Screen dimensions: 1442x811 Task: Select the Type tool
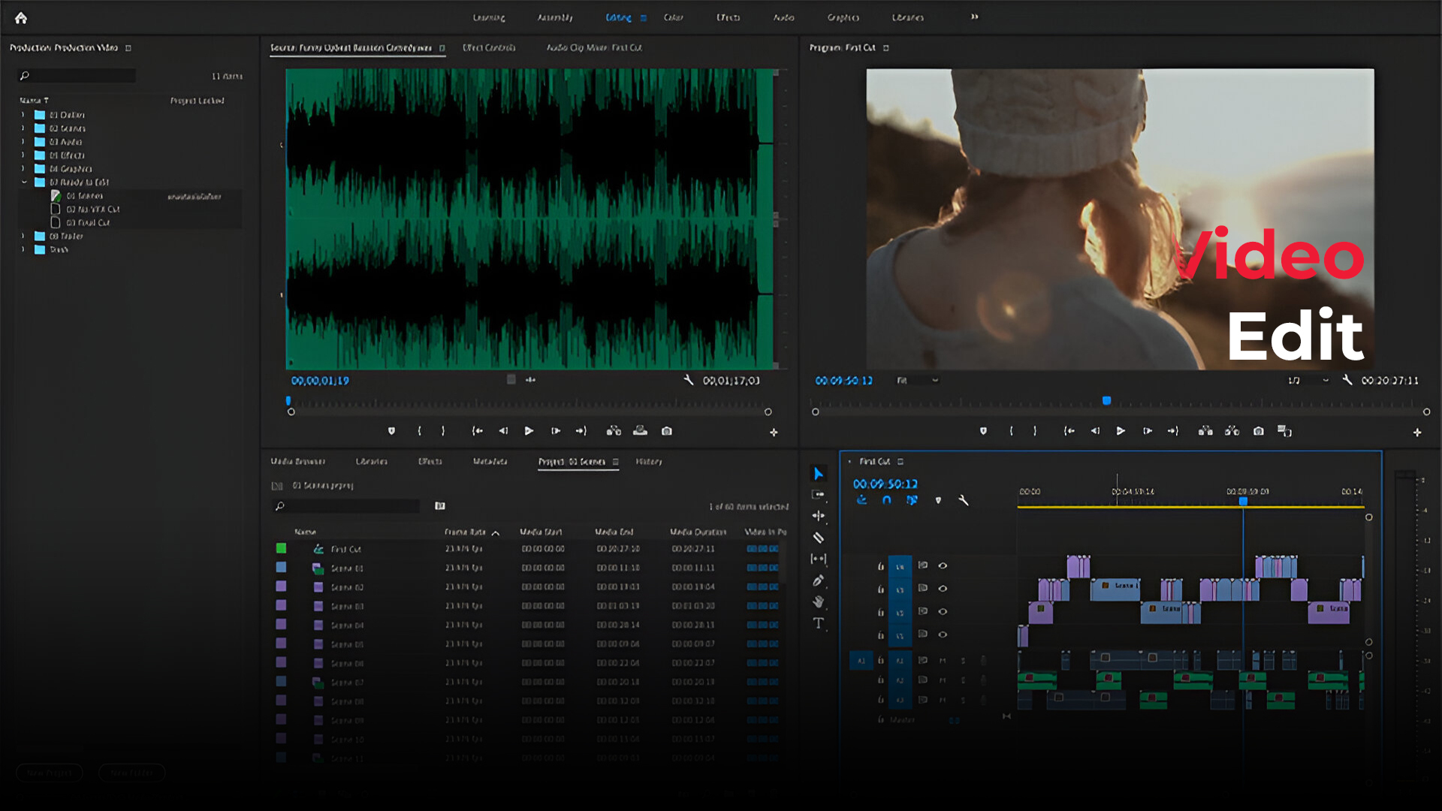pos(819,623)
